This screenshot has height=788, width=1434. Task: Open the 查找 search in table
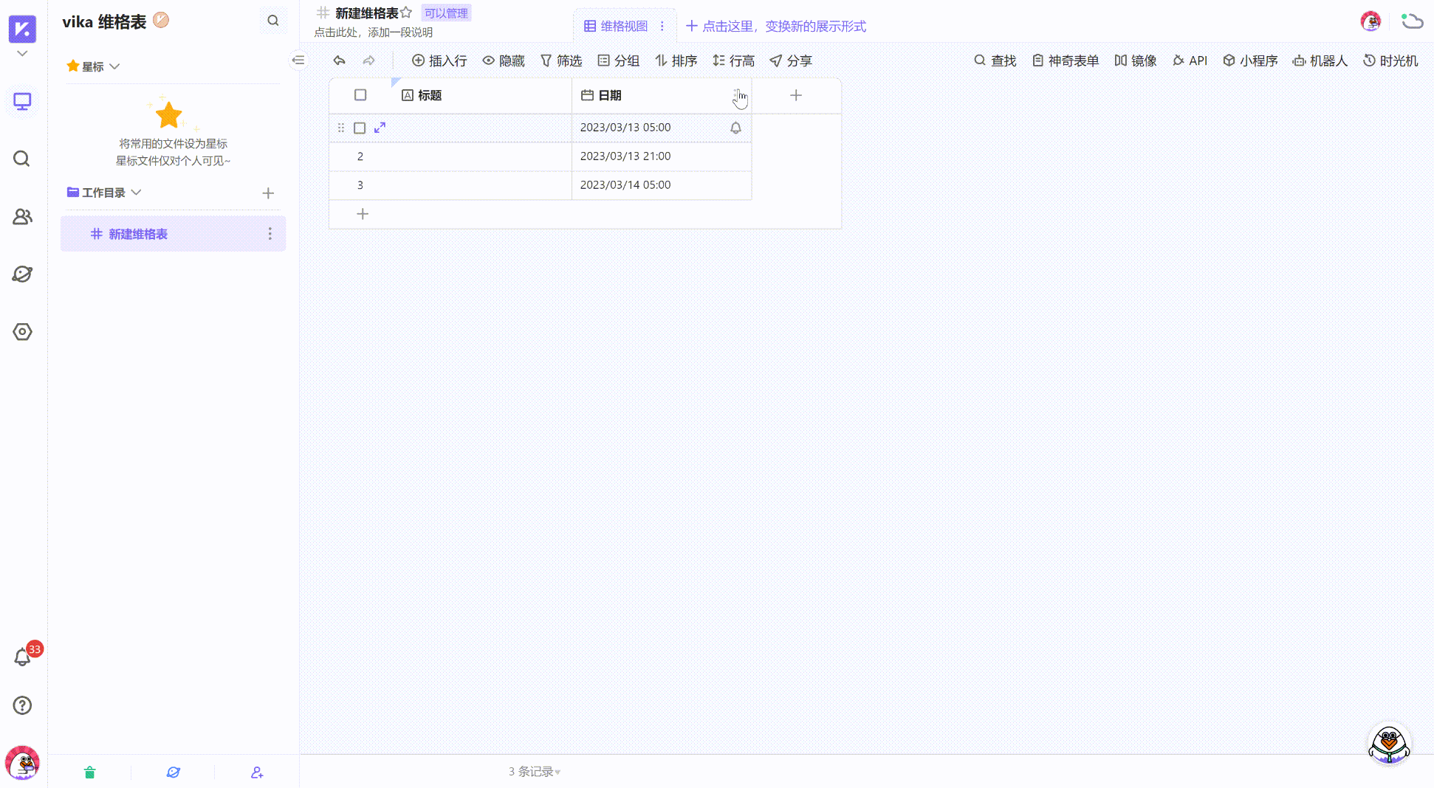[995, 61]
